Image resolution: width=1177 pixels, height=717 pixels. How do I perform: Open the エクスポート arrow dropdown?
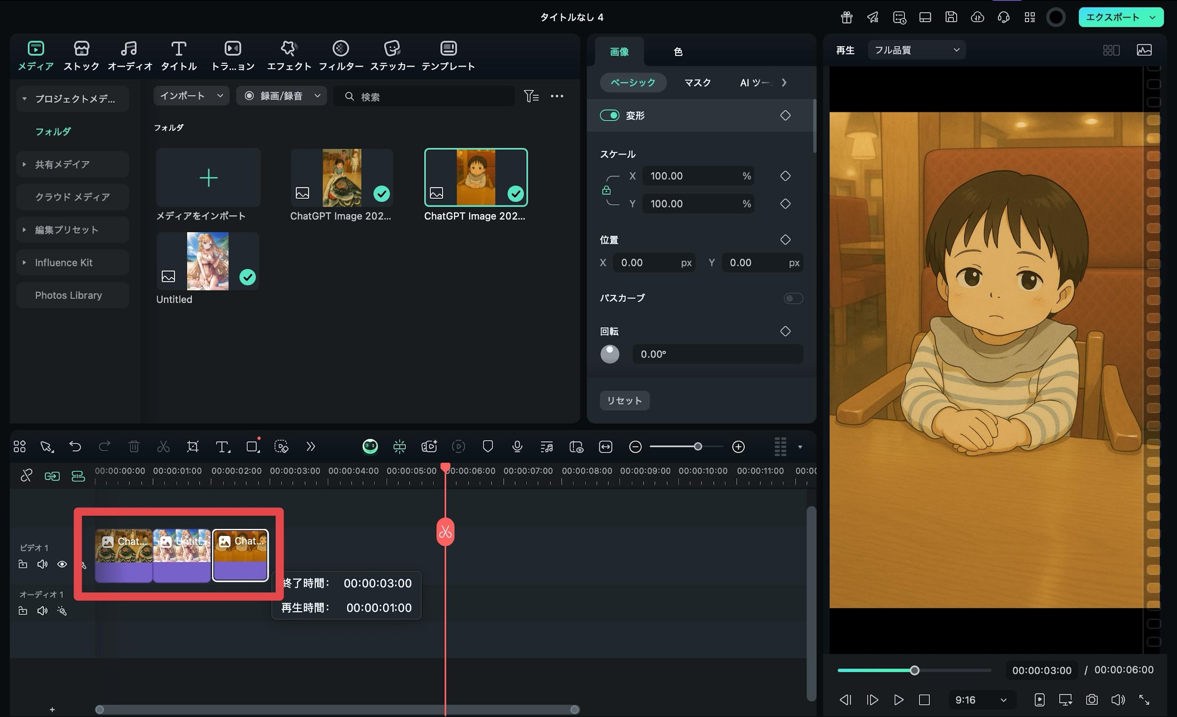(x=1152, y=17)
